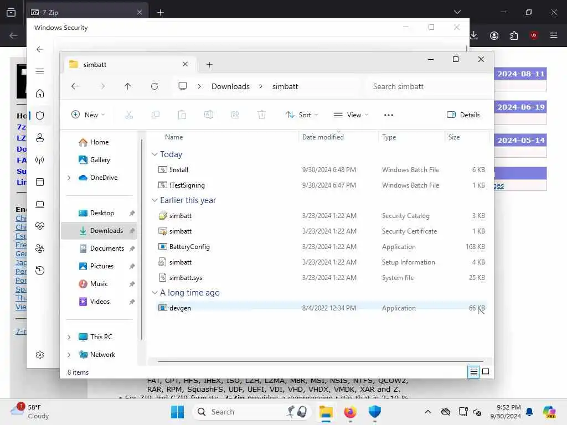Collapse the Today group

click(154, 154)
